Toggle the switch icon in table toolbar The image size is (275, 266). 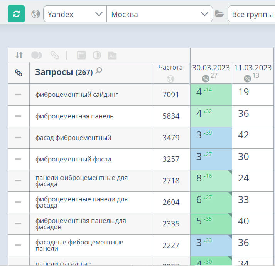(x=36, y=55)
